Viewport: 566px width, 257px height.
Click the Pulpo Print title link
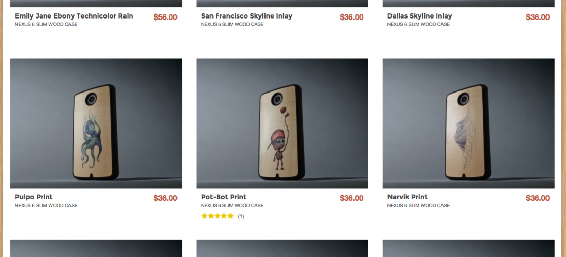[x=33, y=197]
